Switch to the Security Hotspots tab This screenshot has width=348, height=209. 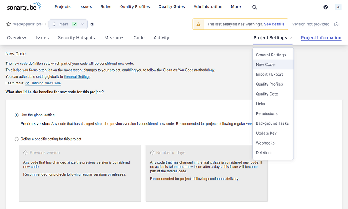76,38
